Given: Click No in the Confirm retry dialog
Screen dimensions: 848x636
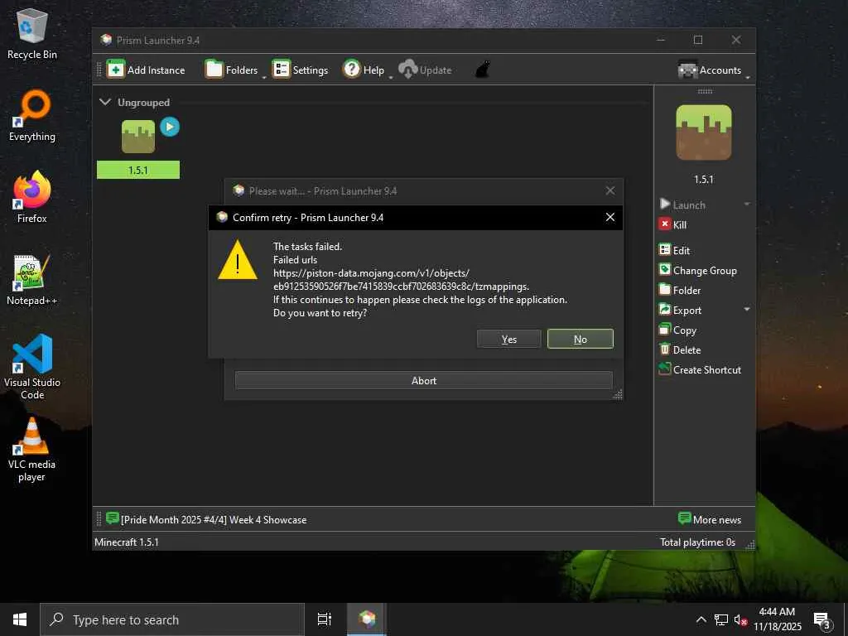Looking at the screenshot, I should (581, 339).
